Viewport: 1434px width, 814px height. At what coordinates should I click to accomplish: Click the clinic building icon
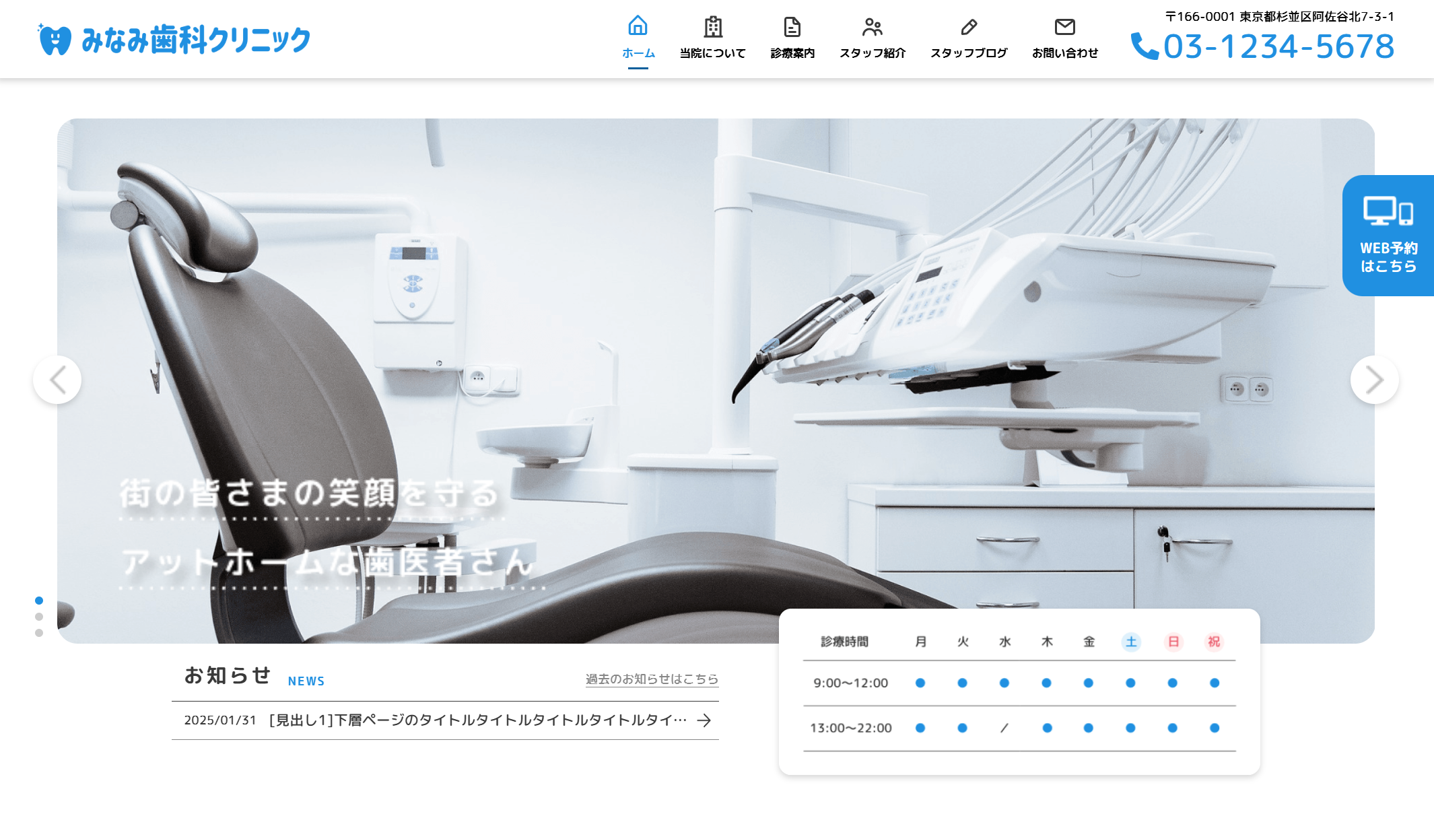[713, 27]
